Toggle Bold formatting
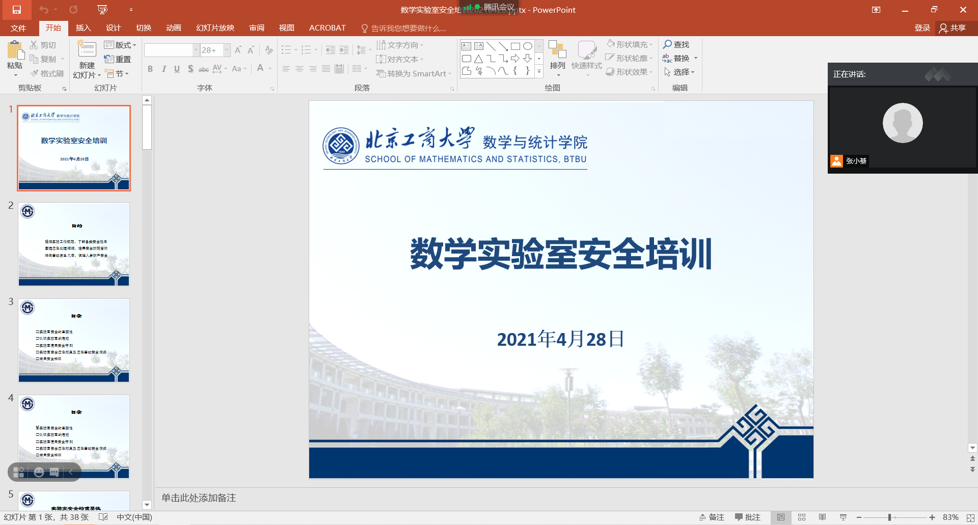Image resolution: width=978 pixels, height=525 pixels. point(150,69)
